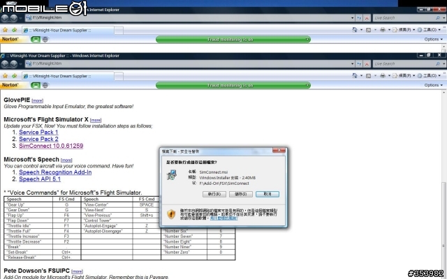Click Run (R) button in download dialog

[214, 194]
